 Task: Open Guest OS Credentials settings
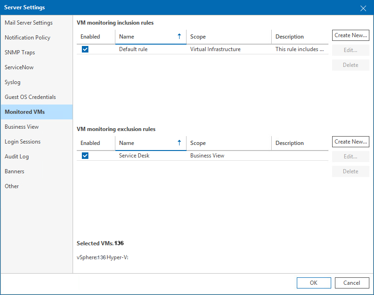pos(28,97)
